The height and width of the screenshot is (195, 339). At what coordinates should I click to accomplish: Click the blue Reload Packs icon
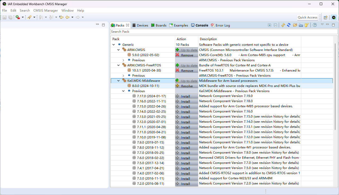[x=289, y=25]
